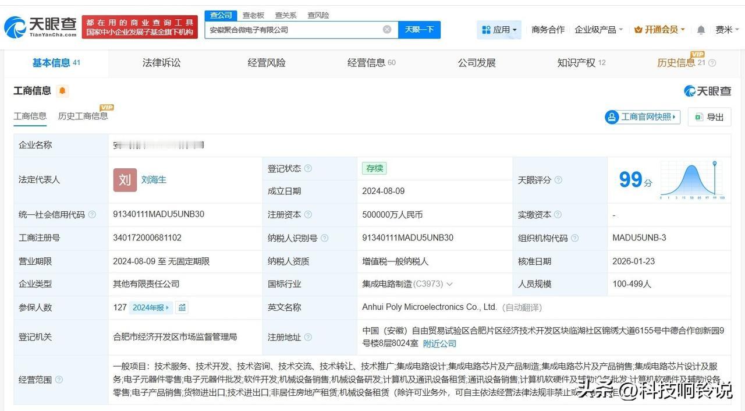Click 其他有限责任公司 enterprise type value

point(146,284)
